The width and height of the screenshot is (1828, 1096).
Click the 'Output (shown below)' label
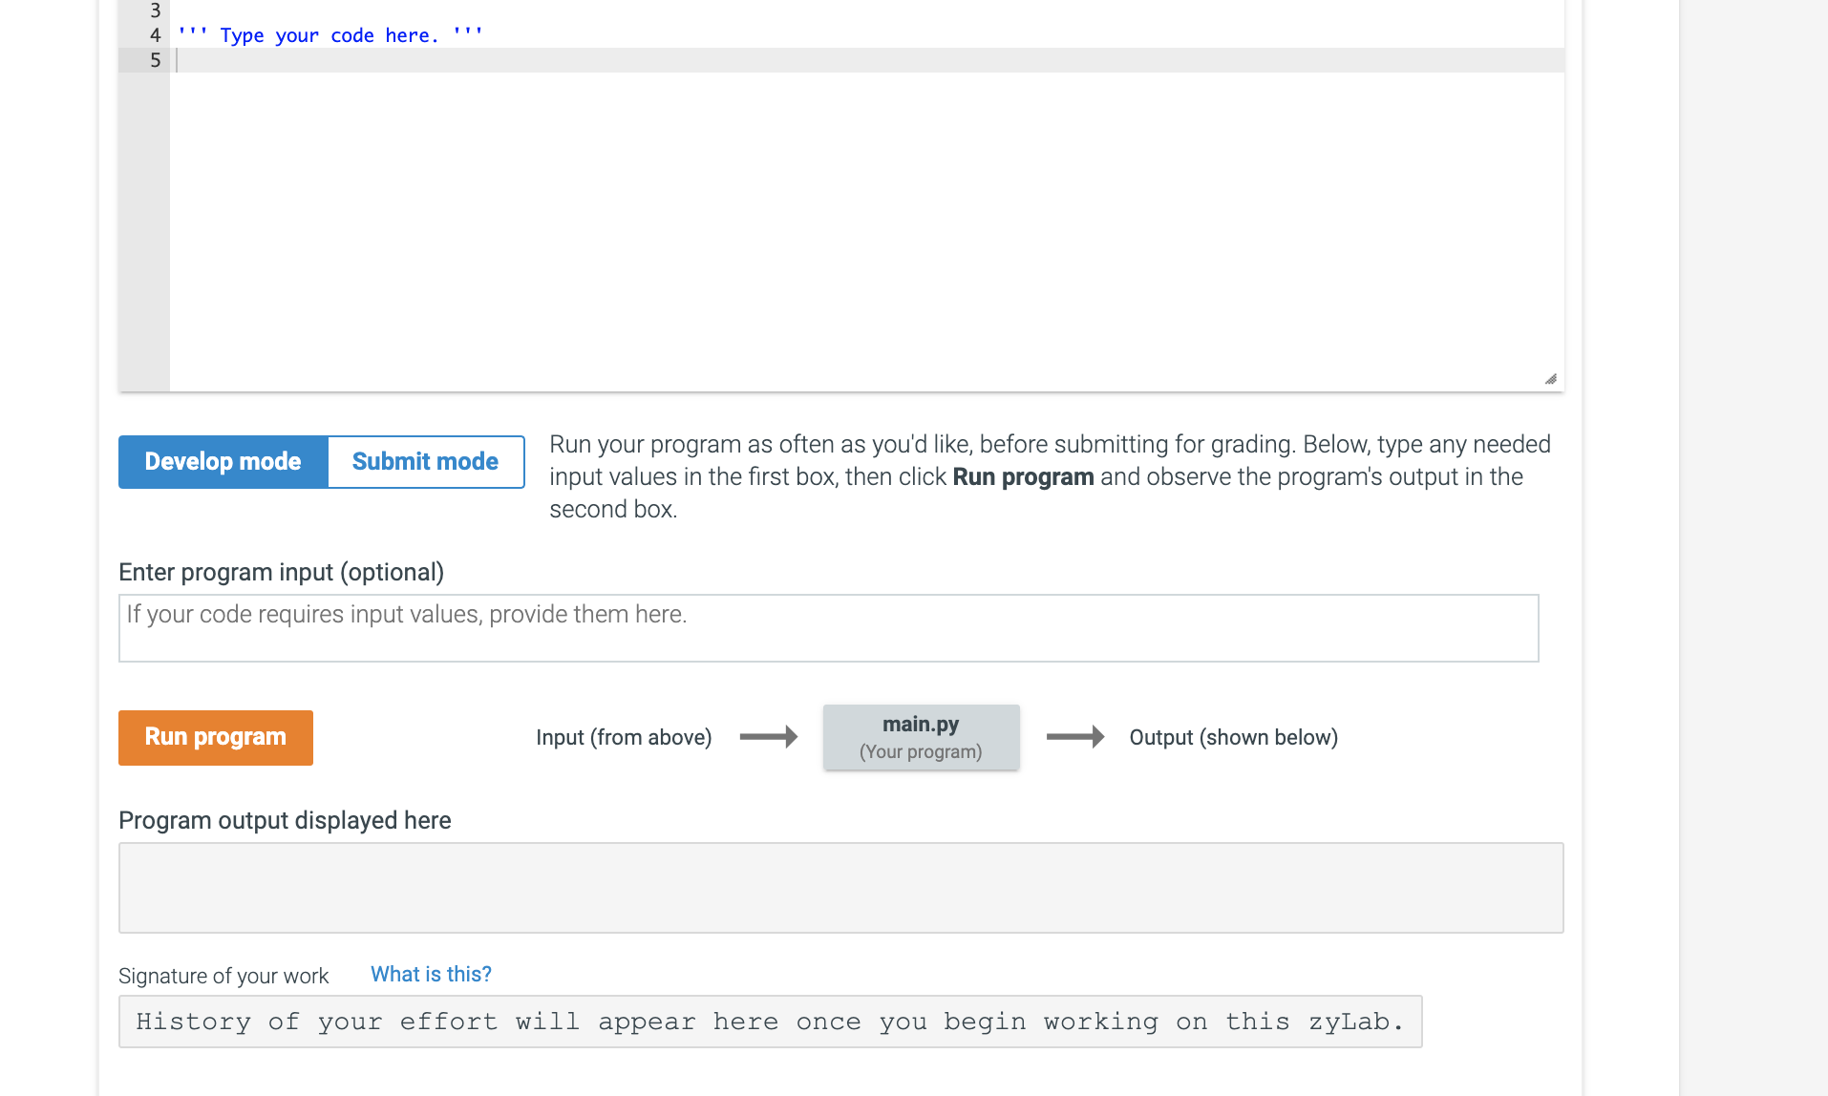pos(1234,737)
